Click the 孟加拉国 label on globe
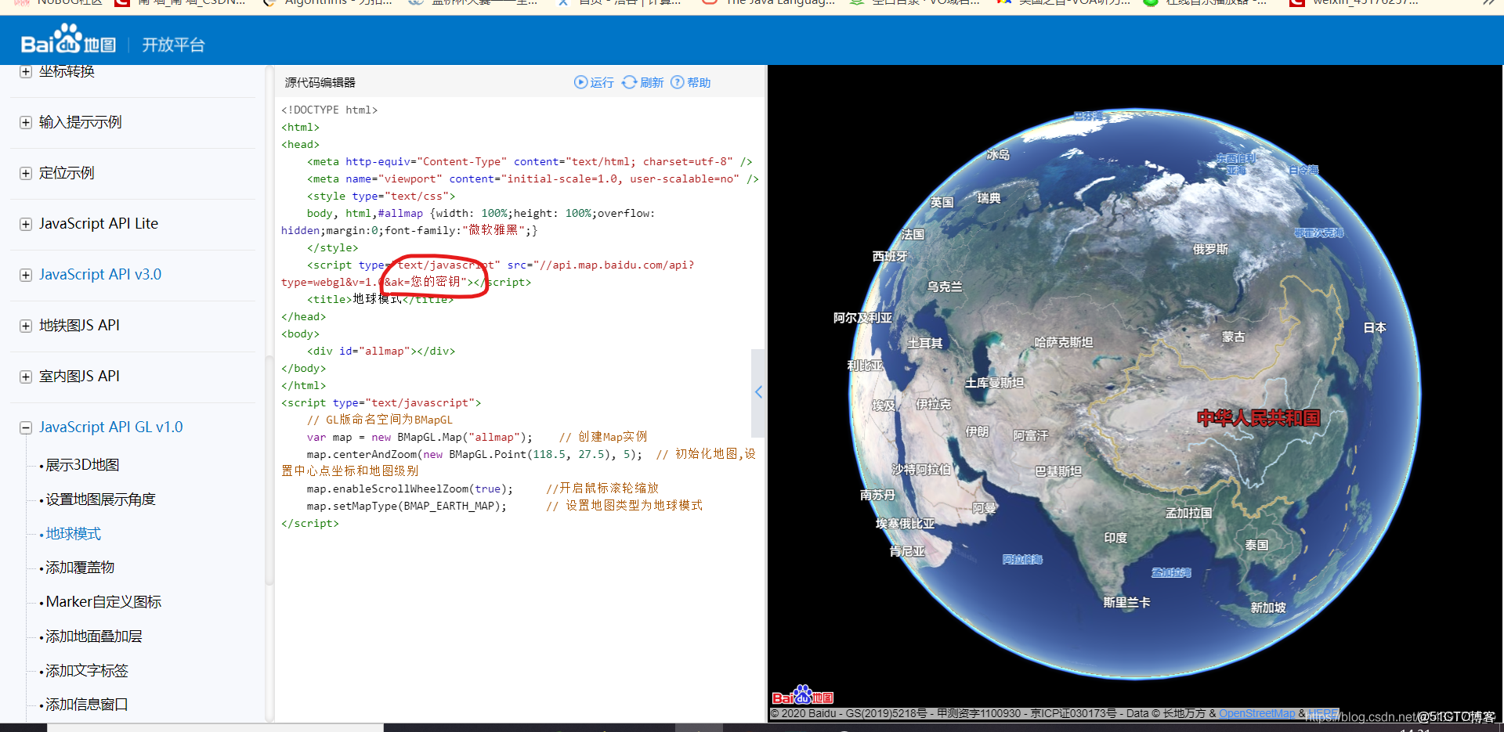 pos(1188,513)
